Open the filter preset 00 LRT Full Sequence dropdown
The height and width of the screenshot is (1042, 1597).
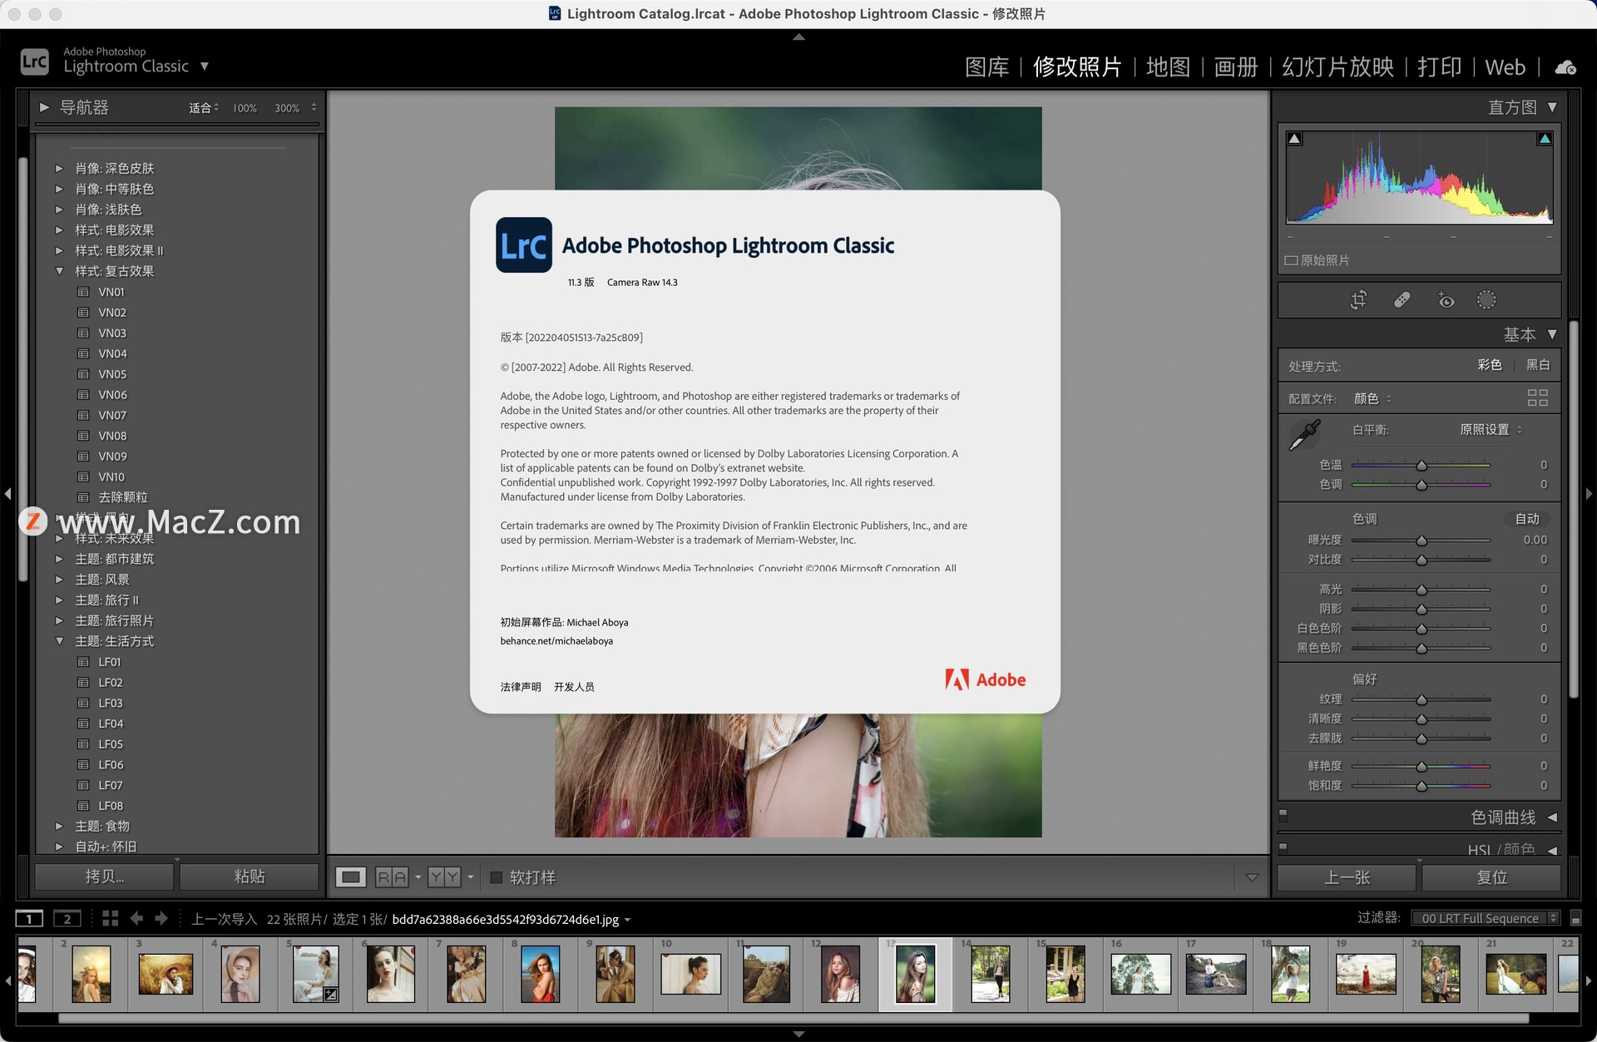tap(1486, 918)
